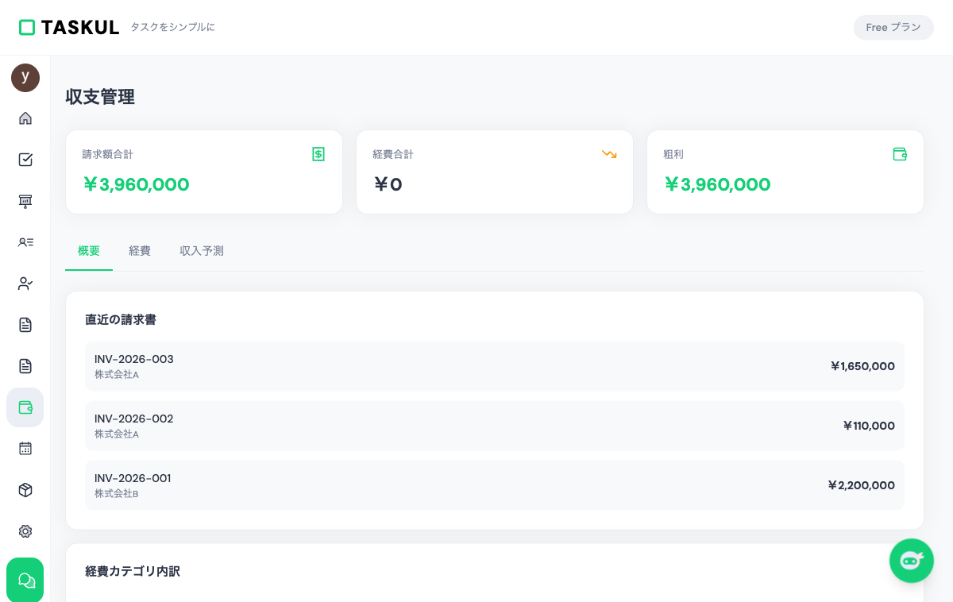Open the tasks checkbox icon in sidebar
This screenshot has width=953, height=602.
point(25,160)
